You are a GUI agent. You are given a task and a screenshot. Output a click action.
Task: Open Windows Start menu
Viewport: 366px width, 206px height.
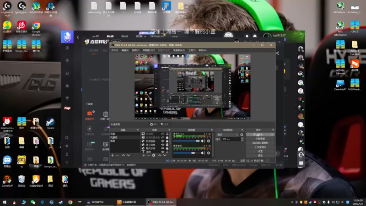tap(5, 202)
